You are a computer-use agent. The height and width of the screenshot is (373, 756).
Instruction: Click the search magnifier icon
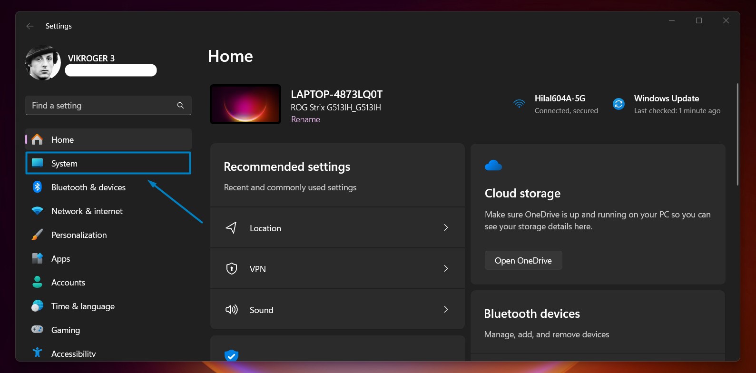[x=180, y=106]
